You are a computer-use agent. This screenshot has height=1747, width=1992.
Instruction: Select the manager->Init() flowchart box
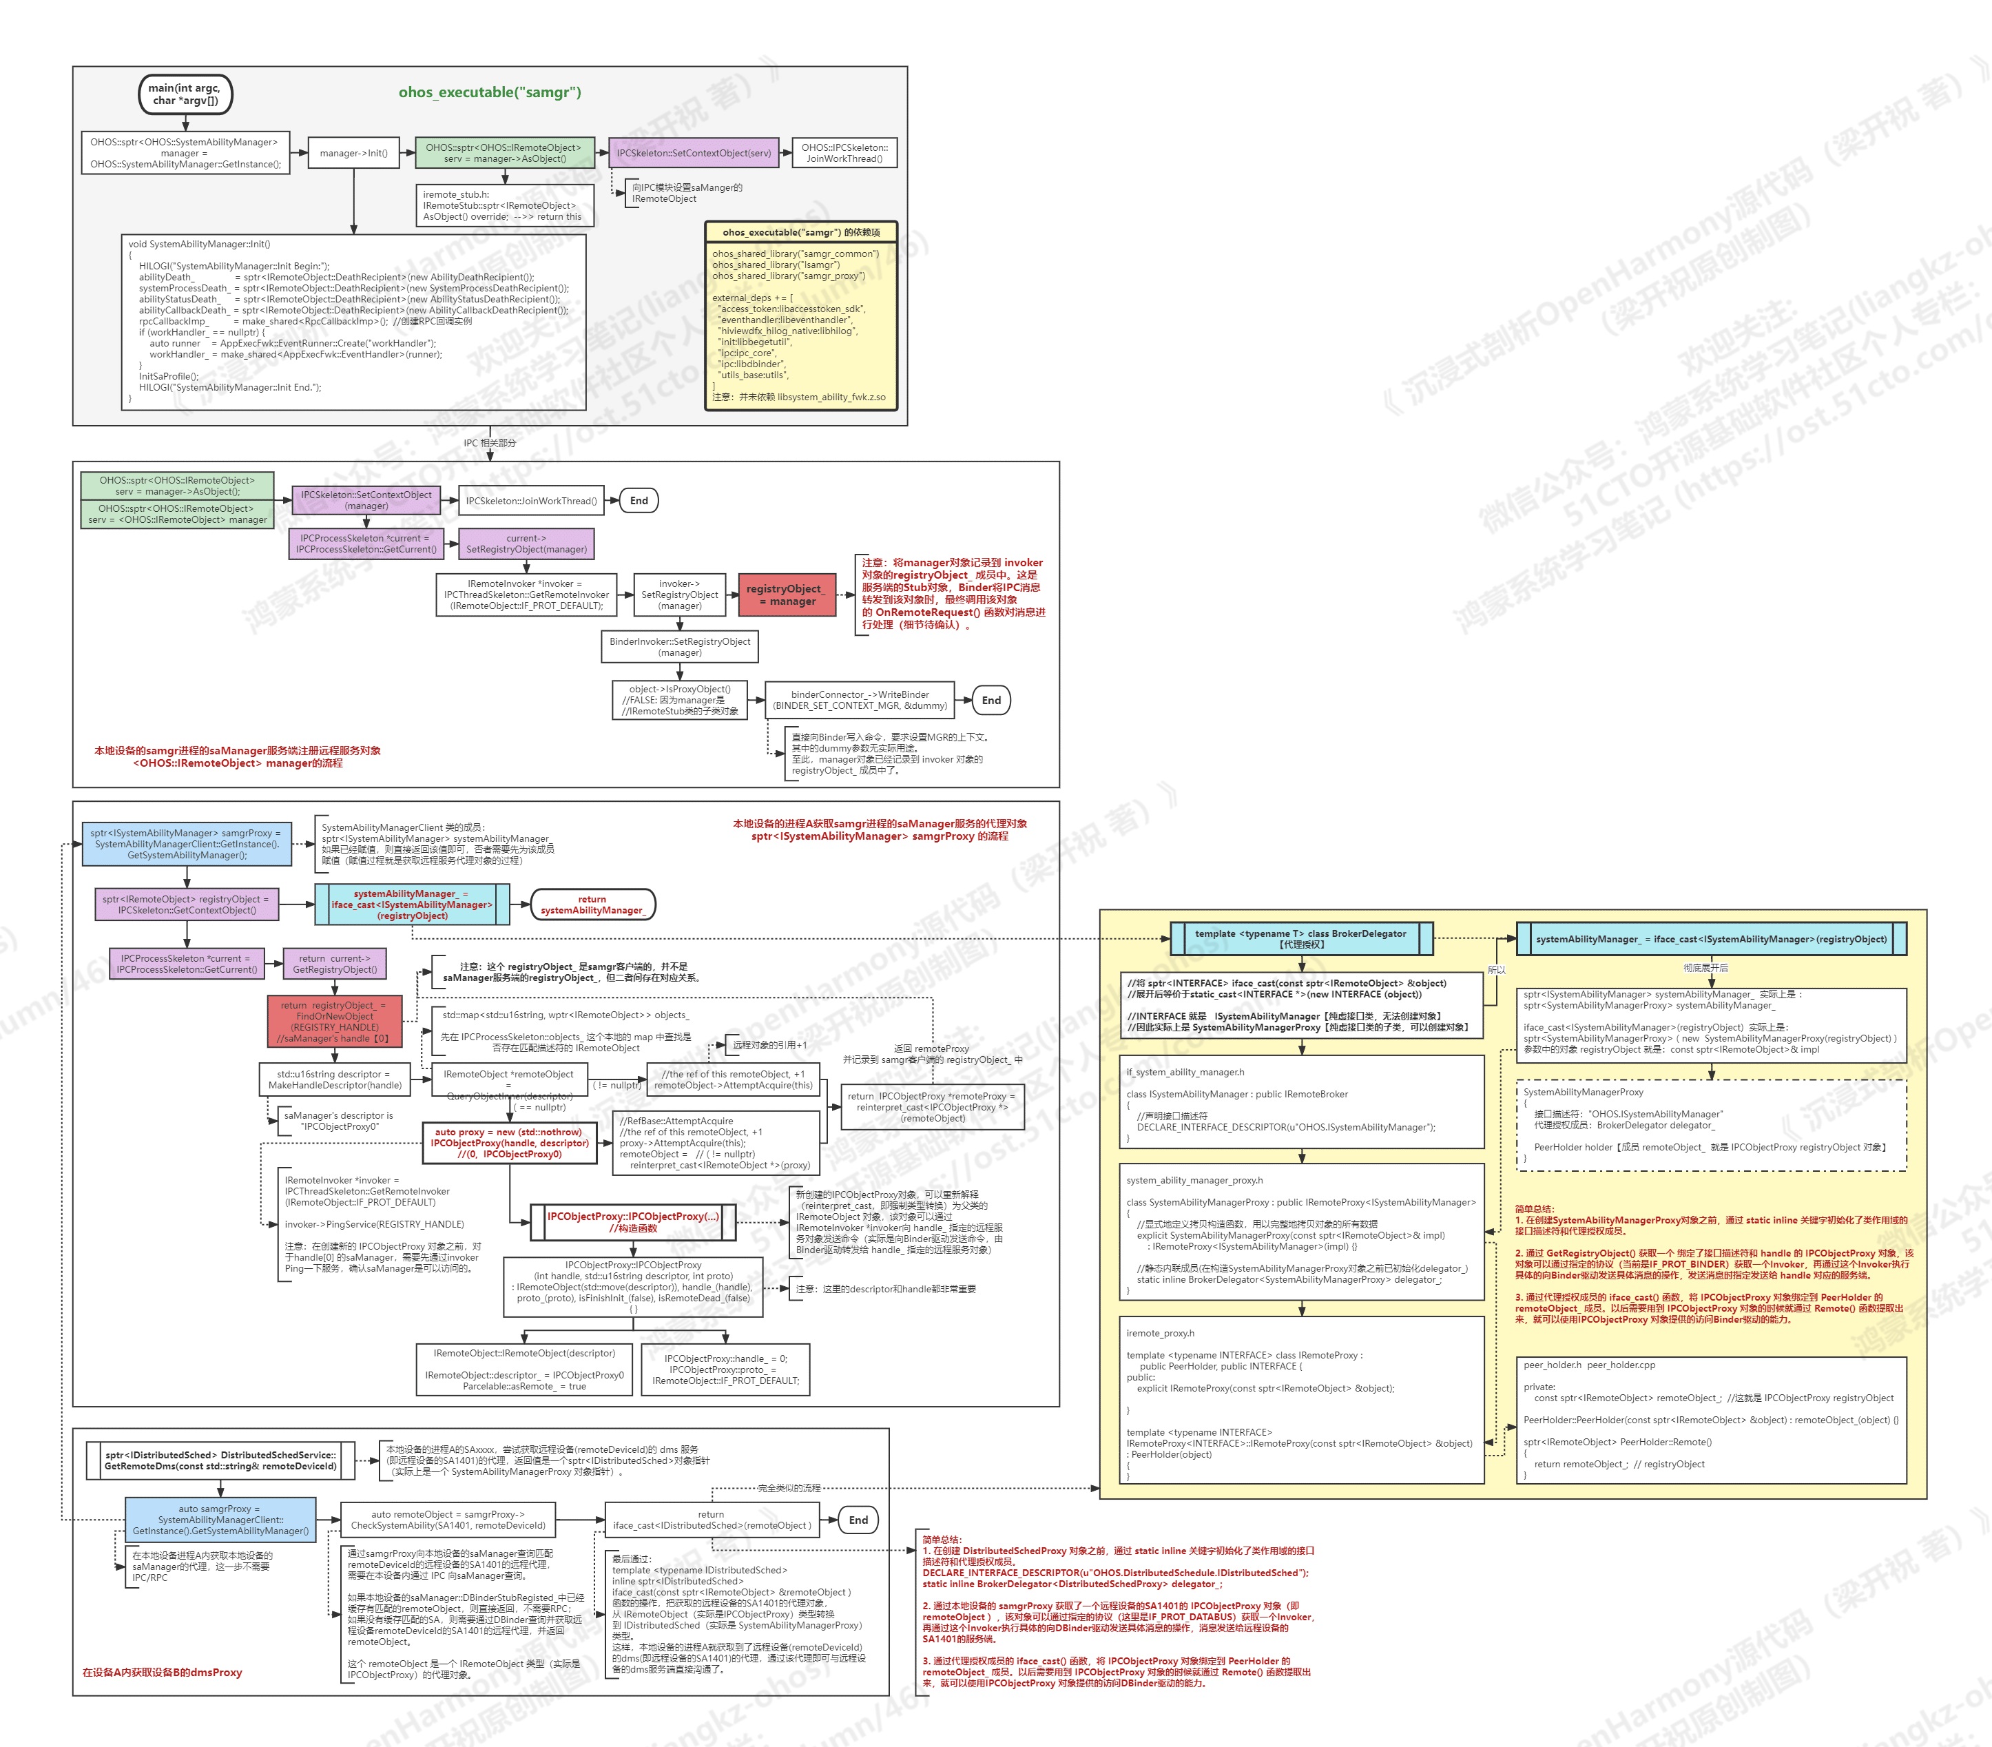354,153
